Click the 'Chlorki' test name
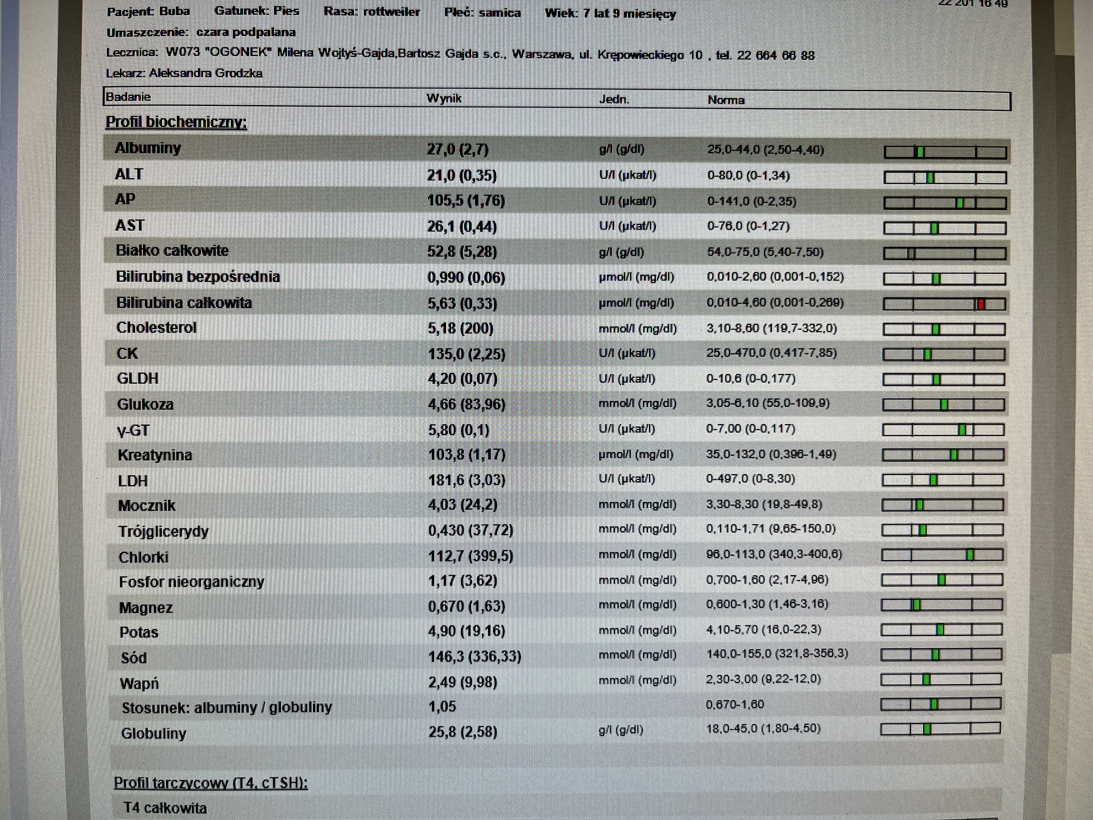The width and height of the screenshot is (1093, 820). (x=143, y=557)
